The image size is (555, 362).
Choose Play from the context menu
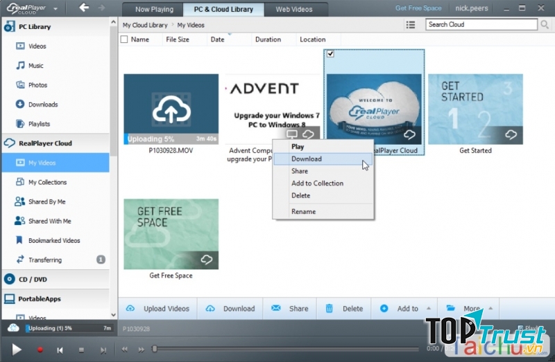pyautogui.click(x=323, y=147)
